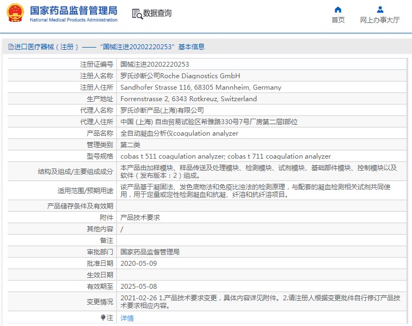Select the 2021-02-26 change record text
Viewport: 412px width, 326px height.
coord(260,302)
